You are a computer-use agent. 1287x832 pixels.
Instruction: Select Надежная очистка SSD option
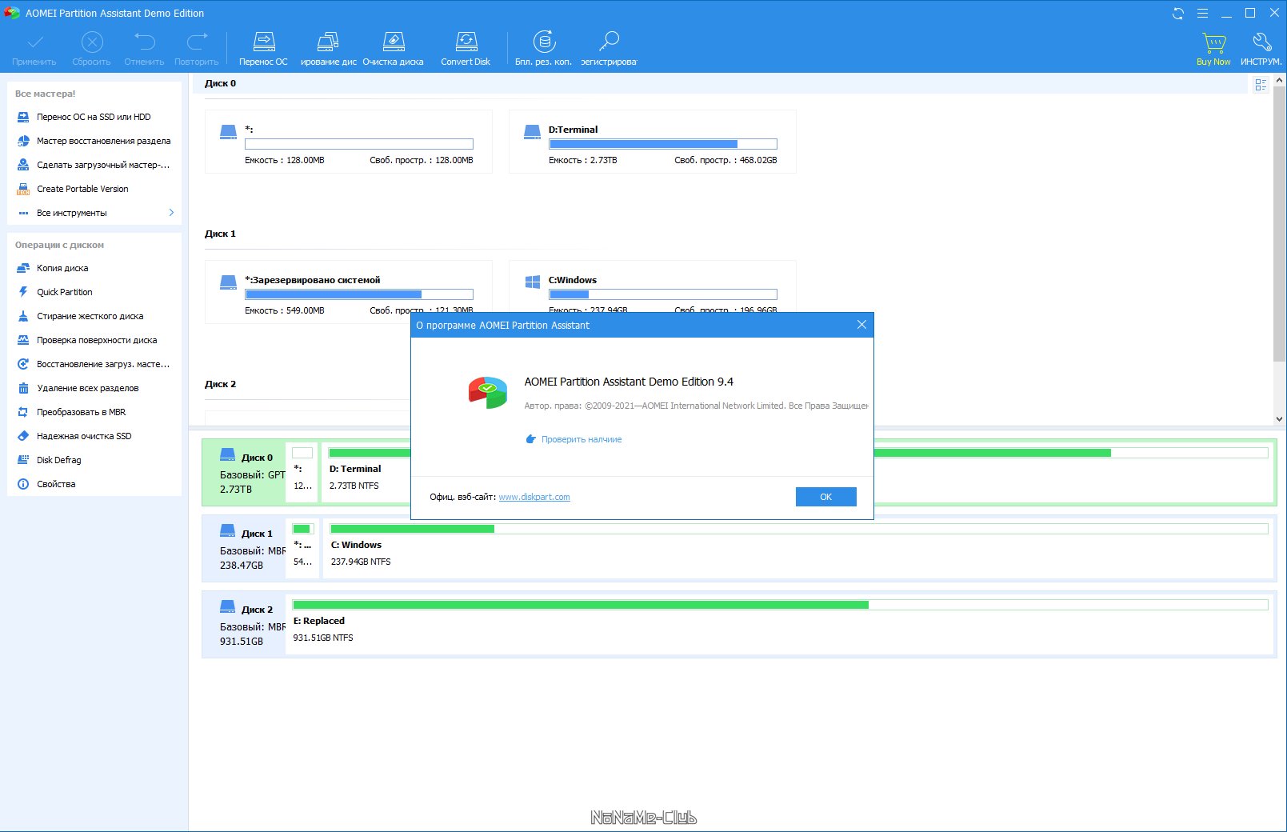[x=83, y=436]
